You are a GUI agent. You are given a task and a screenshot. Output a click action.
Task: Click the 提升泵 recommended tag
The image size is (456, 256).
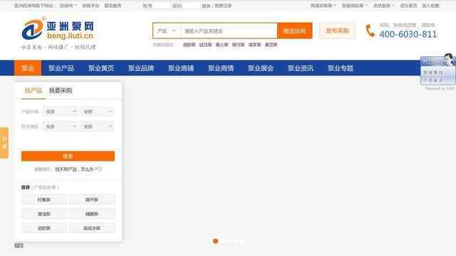point(92,200)
